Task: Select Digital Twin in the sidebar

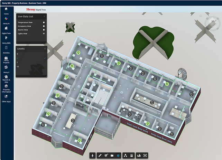Action: pos(6,30)
